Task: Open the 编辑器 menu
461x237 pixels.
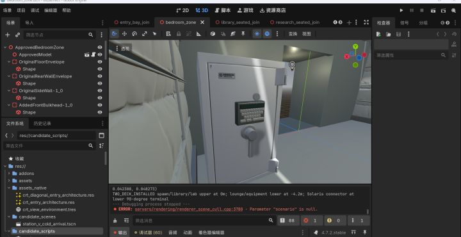Action: 51,10
